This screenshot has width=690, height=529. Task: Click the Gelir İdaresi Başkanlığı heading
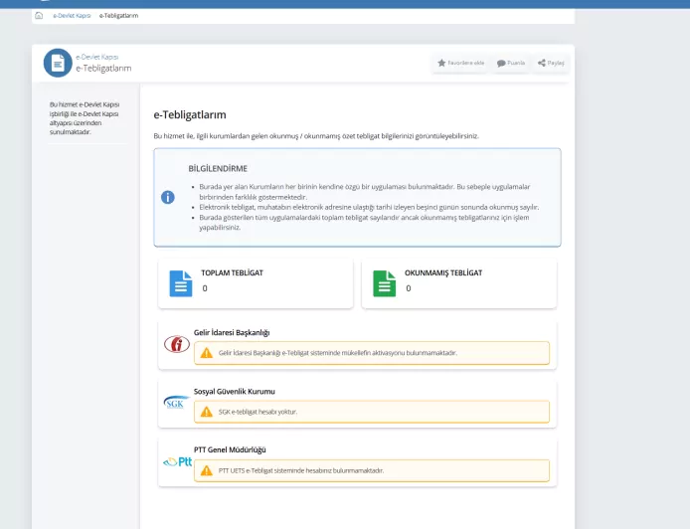[232, 332]
